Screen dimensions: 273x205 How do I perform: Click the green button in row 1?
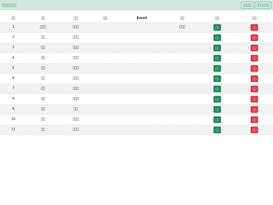click(217, 27)
